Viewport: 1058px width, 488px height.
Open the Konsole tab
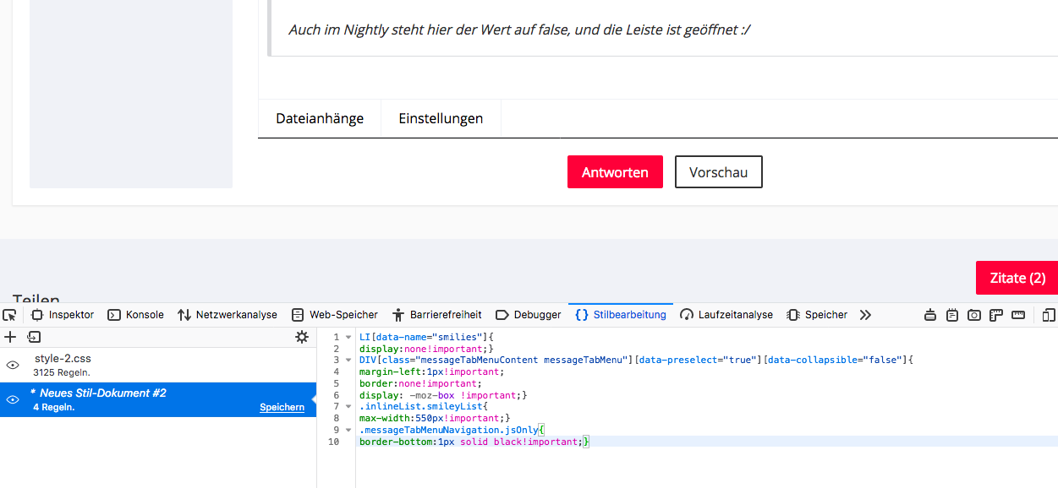click(x=135, y=315)
